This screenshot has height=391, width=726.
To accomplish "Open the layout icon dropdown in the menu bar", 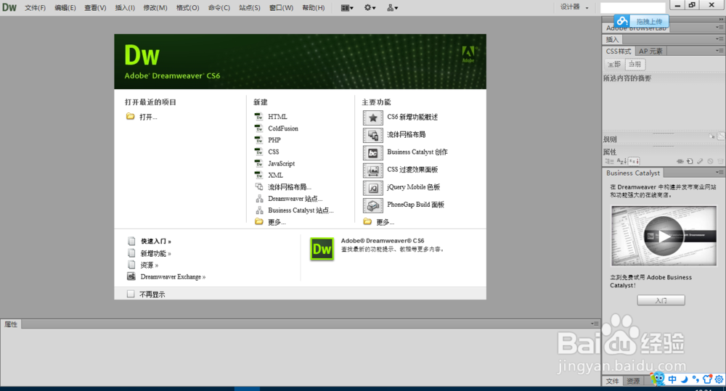I will (347, 8).
